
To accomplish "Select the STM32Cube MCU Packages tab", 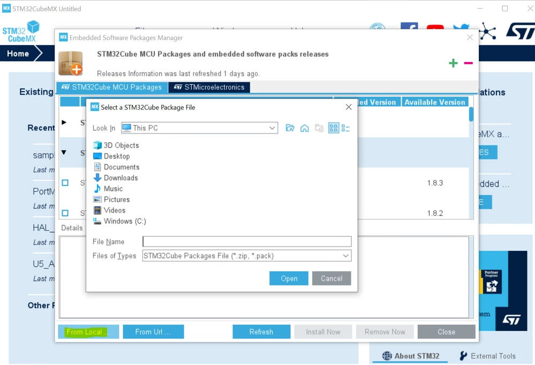I will click(x=112, y=87).
